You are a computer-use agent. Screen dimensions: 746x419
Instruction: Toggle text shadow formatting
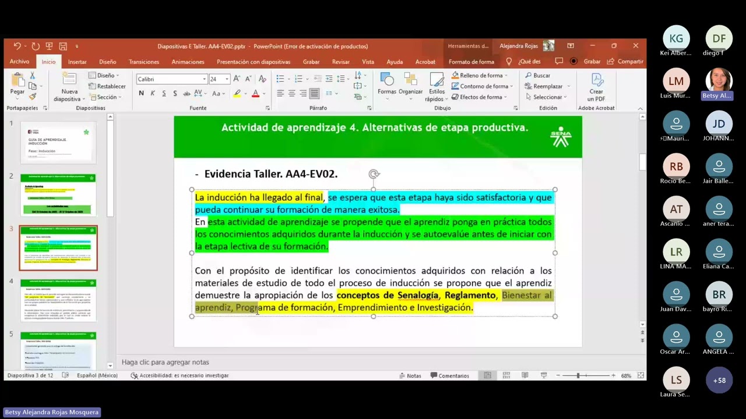point(175,93)
